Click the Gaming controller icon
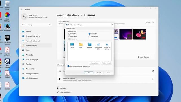This screenshot has height=102, width=181. [x=23, y=64]
